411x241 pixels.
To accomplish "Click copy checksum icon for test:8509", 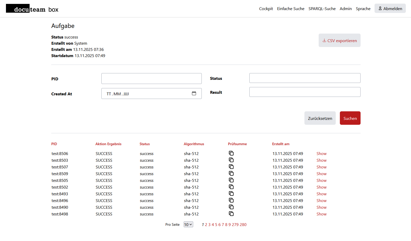I will [231, 173].
